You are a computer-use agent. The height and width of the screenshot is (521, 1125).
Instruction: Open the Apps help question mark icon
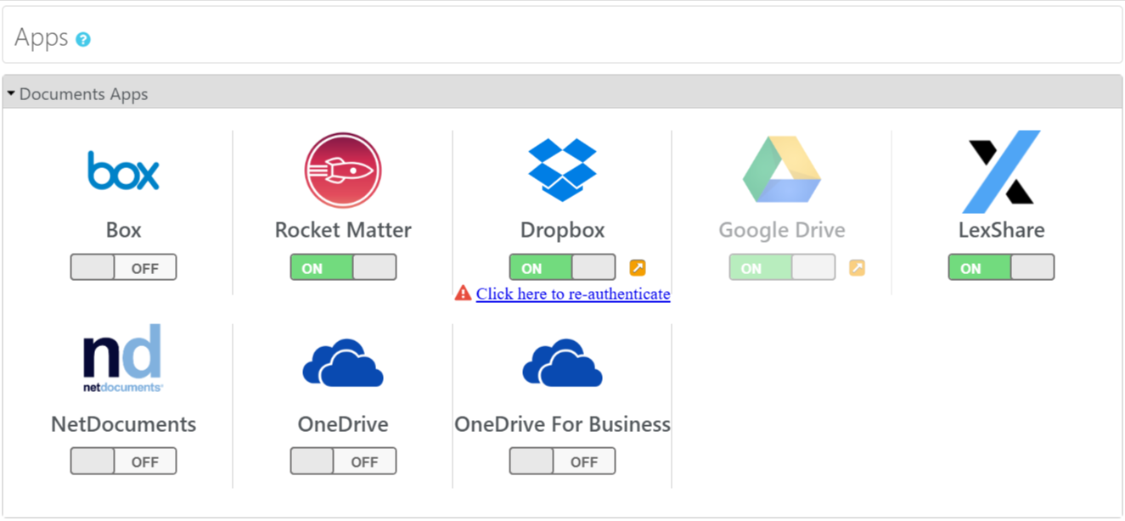(x=83, y=39)
